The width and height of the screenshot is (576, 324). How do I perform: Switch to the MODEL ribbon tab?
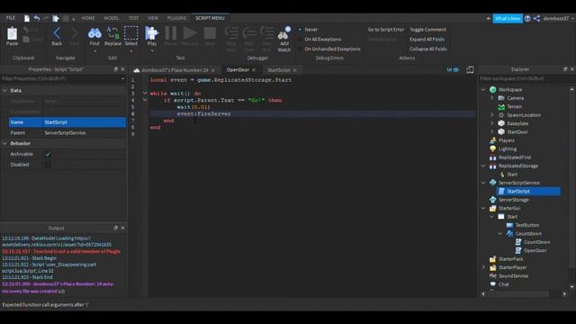pos(112,18)
